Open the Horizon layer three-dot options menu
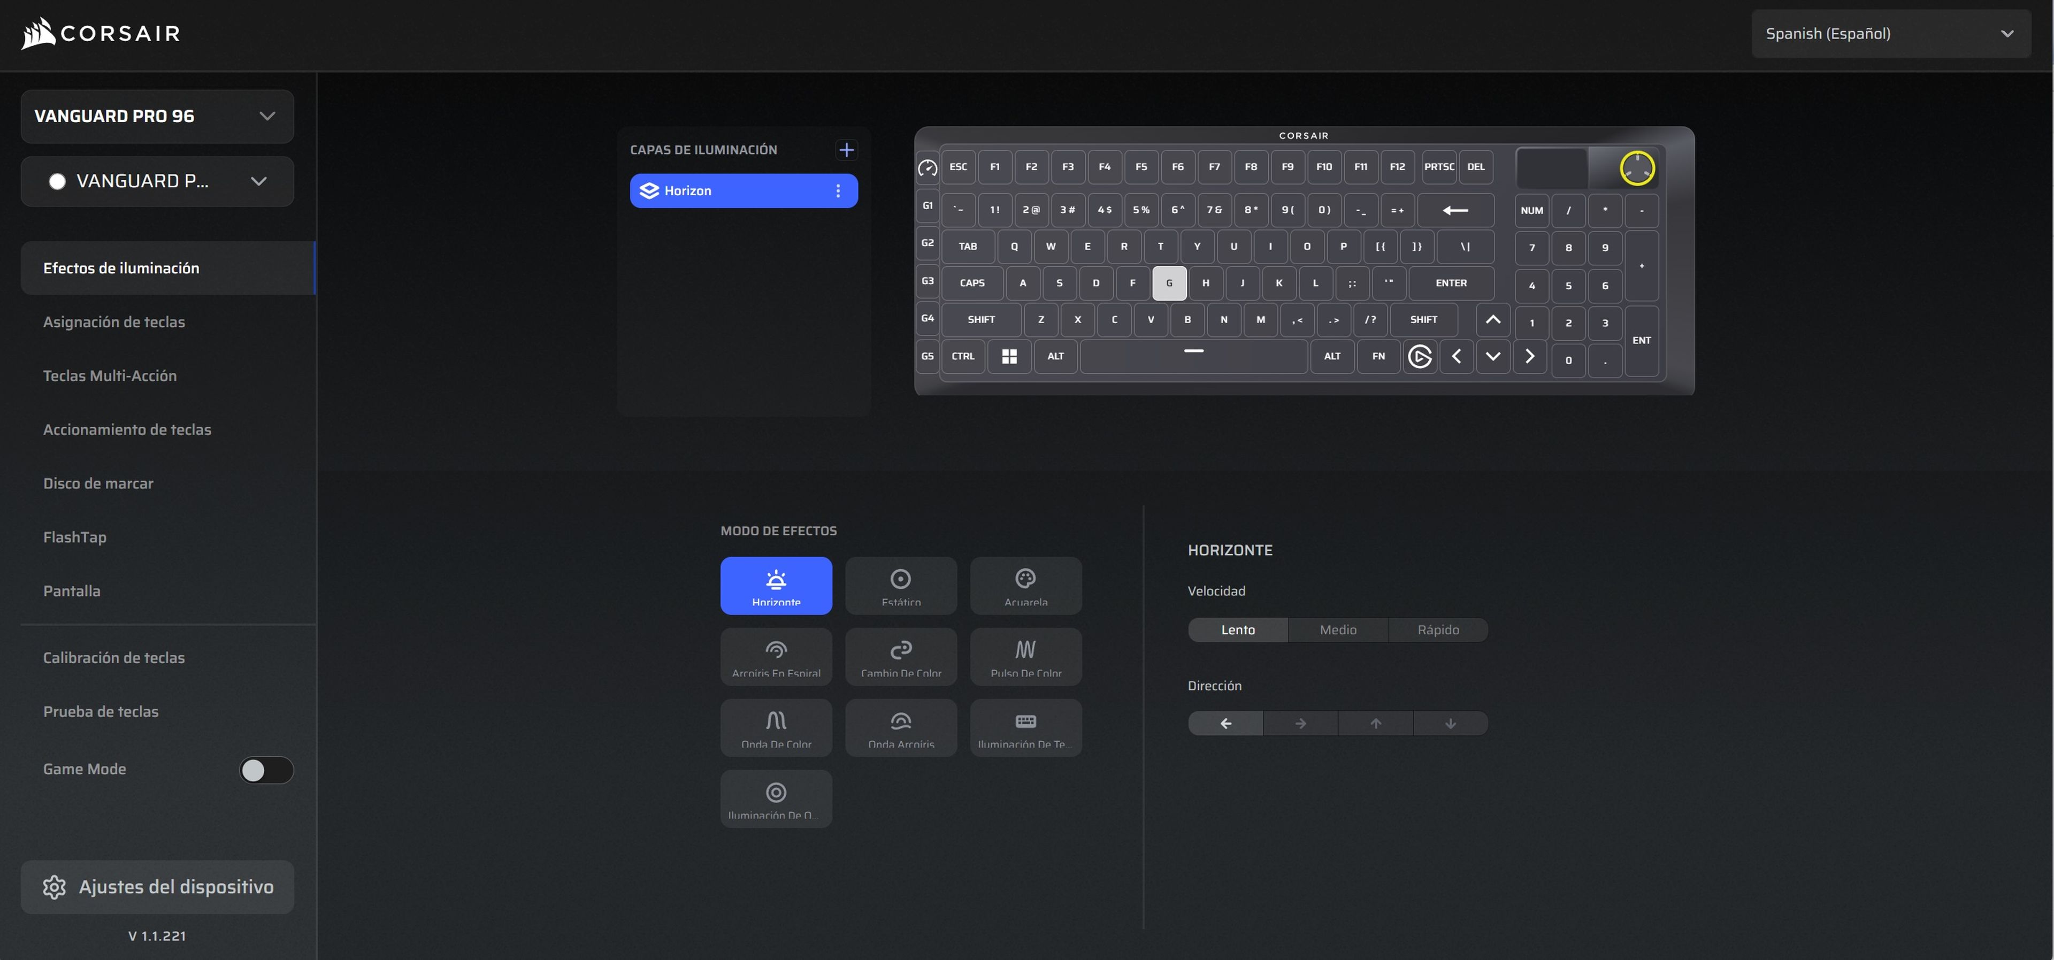The image size is (2054, 960). click(837, 190)
